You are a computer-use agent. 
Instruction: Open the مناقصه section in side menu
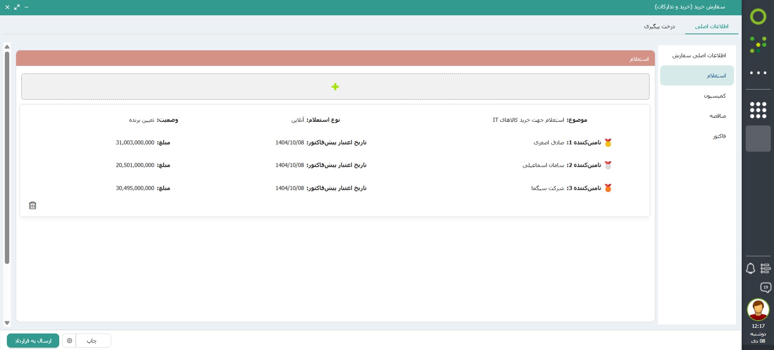[717, 116]
